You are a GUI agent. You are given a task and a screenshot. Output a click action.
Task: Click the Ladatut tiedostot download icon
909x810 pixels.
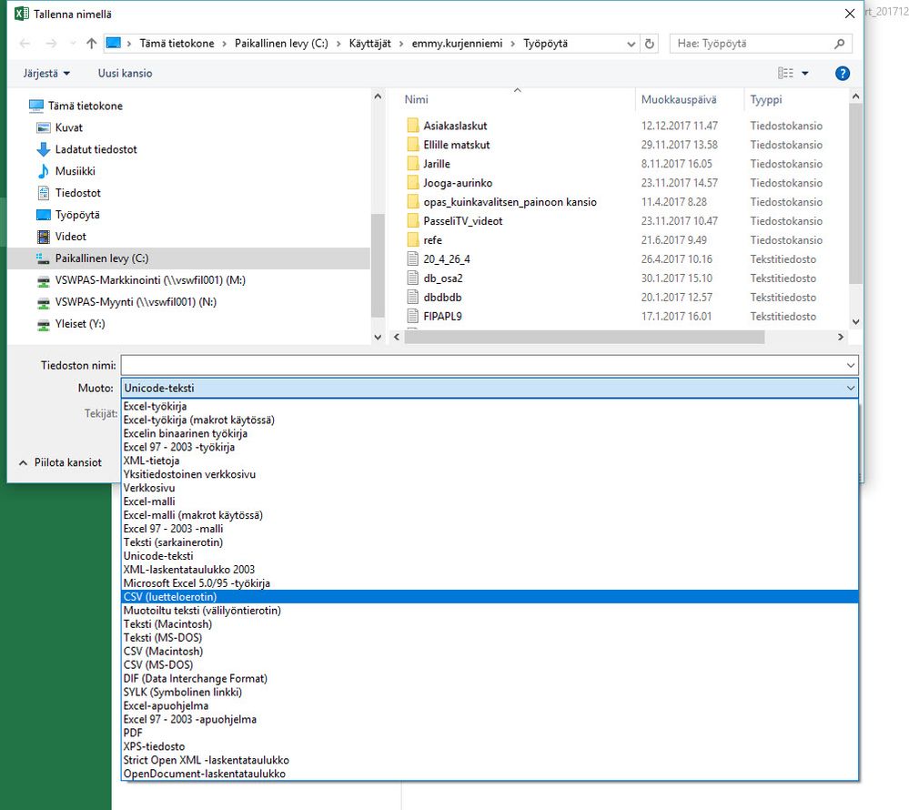44,149
